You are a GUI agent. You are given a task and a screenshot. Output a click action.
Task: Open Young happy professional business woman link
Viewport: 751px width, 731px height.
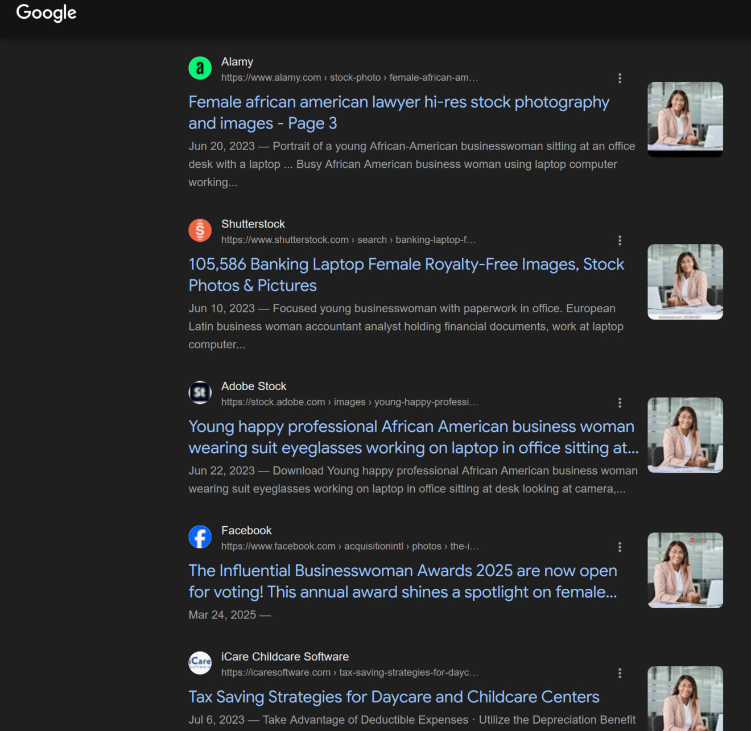[x=414, y=437]
